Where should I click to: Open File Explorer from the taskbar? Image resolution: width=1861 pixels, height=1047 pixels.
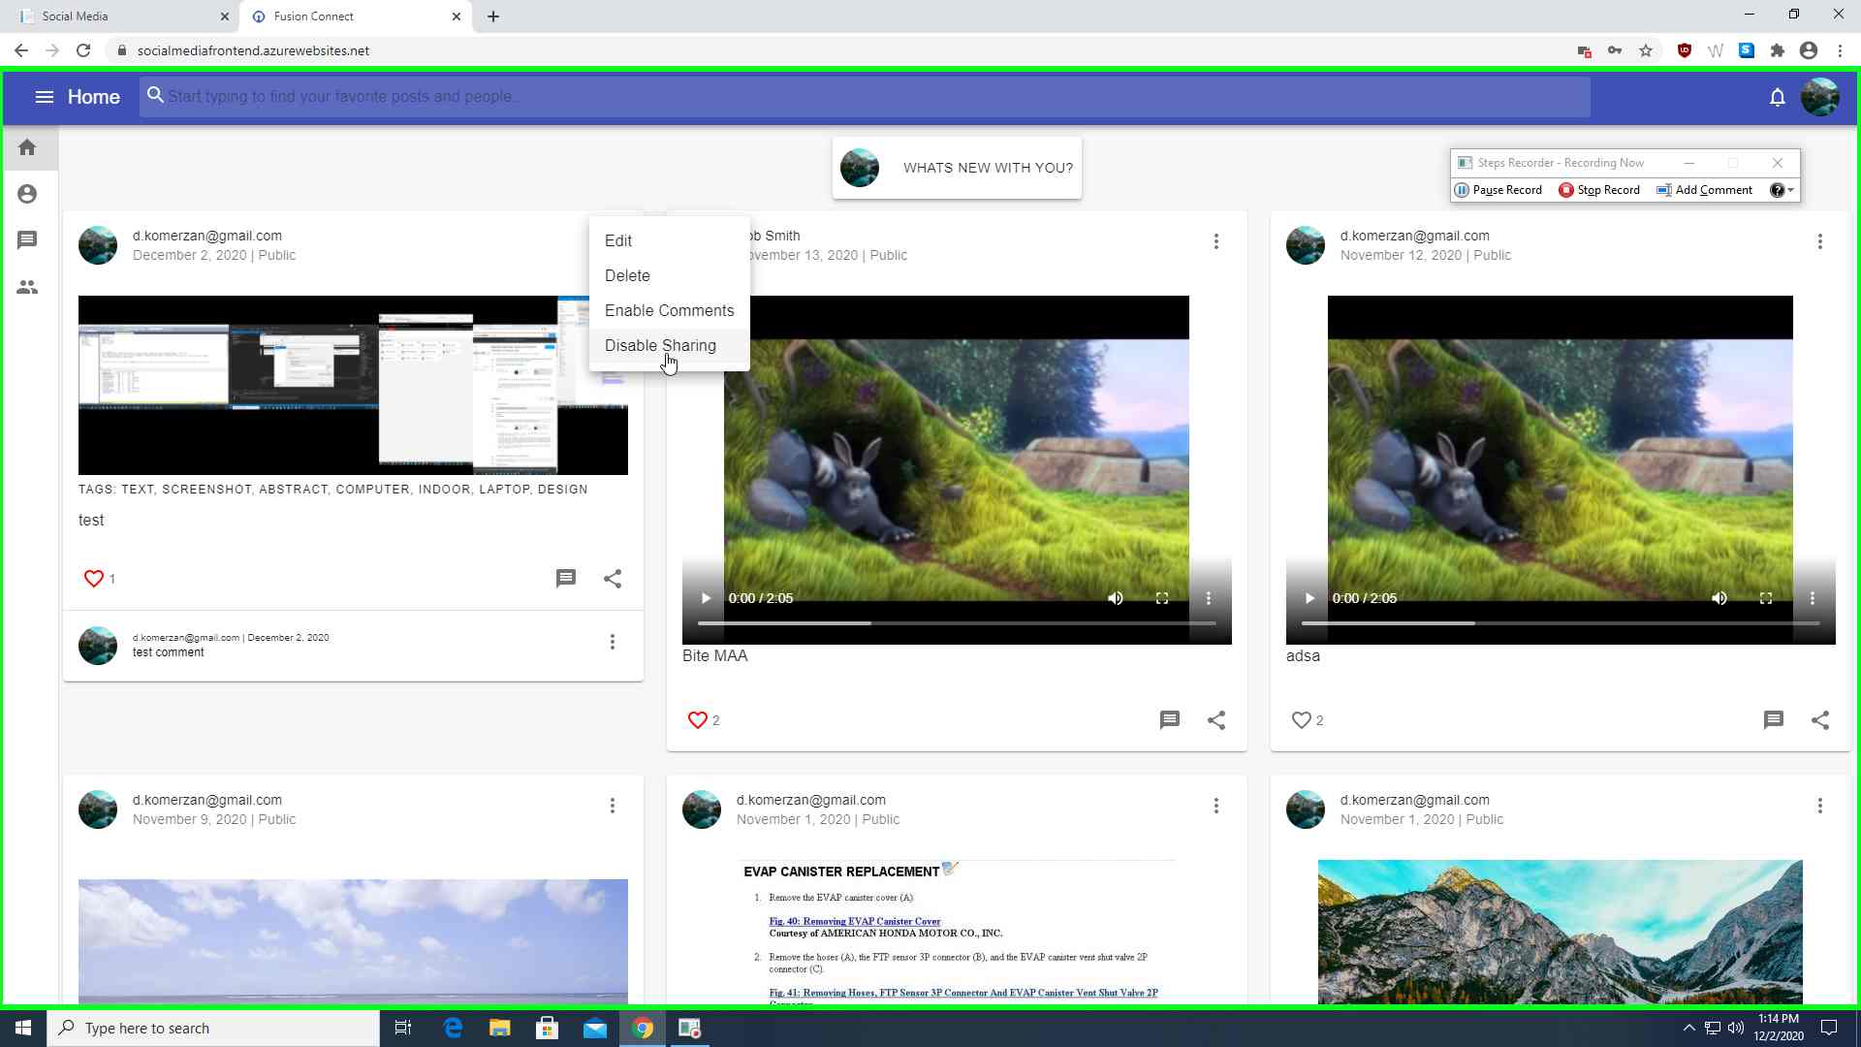[499, 1028]
